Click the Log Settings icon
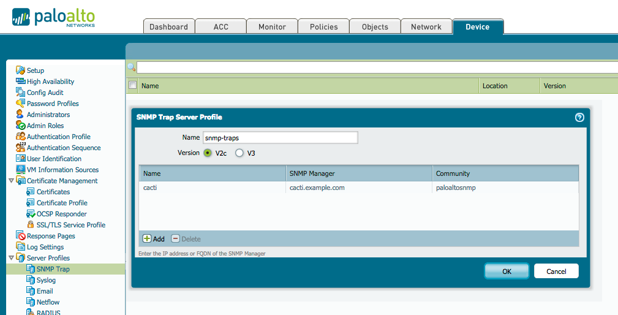 (20, 247)
